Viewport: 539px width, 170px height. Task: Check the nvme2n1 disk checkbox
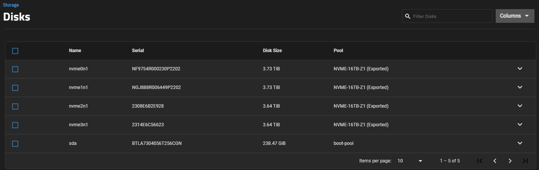coord(15,106)
